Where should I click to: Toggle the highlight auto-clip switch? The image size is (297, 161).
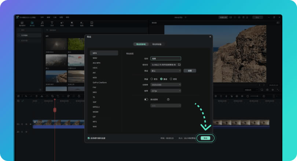point(146,99)
